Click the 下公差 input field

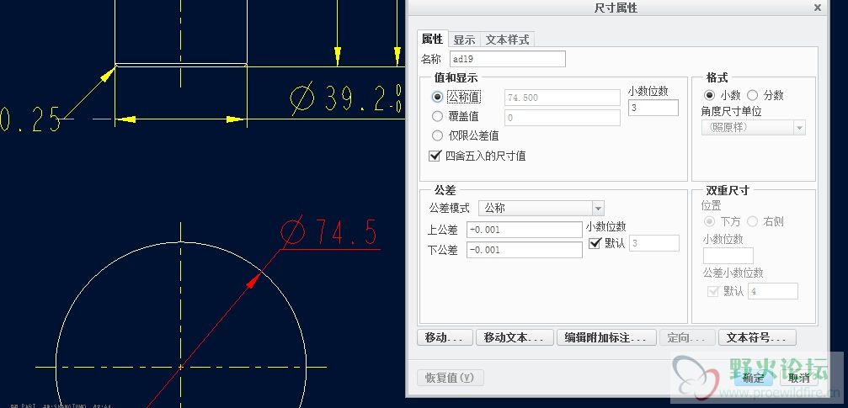tap(524, 250)
